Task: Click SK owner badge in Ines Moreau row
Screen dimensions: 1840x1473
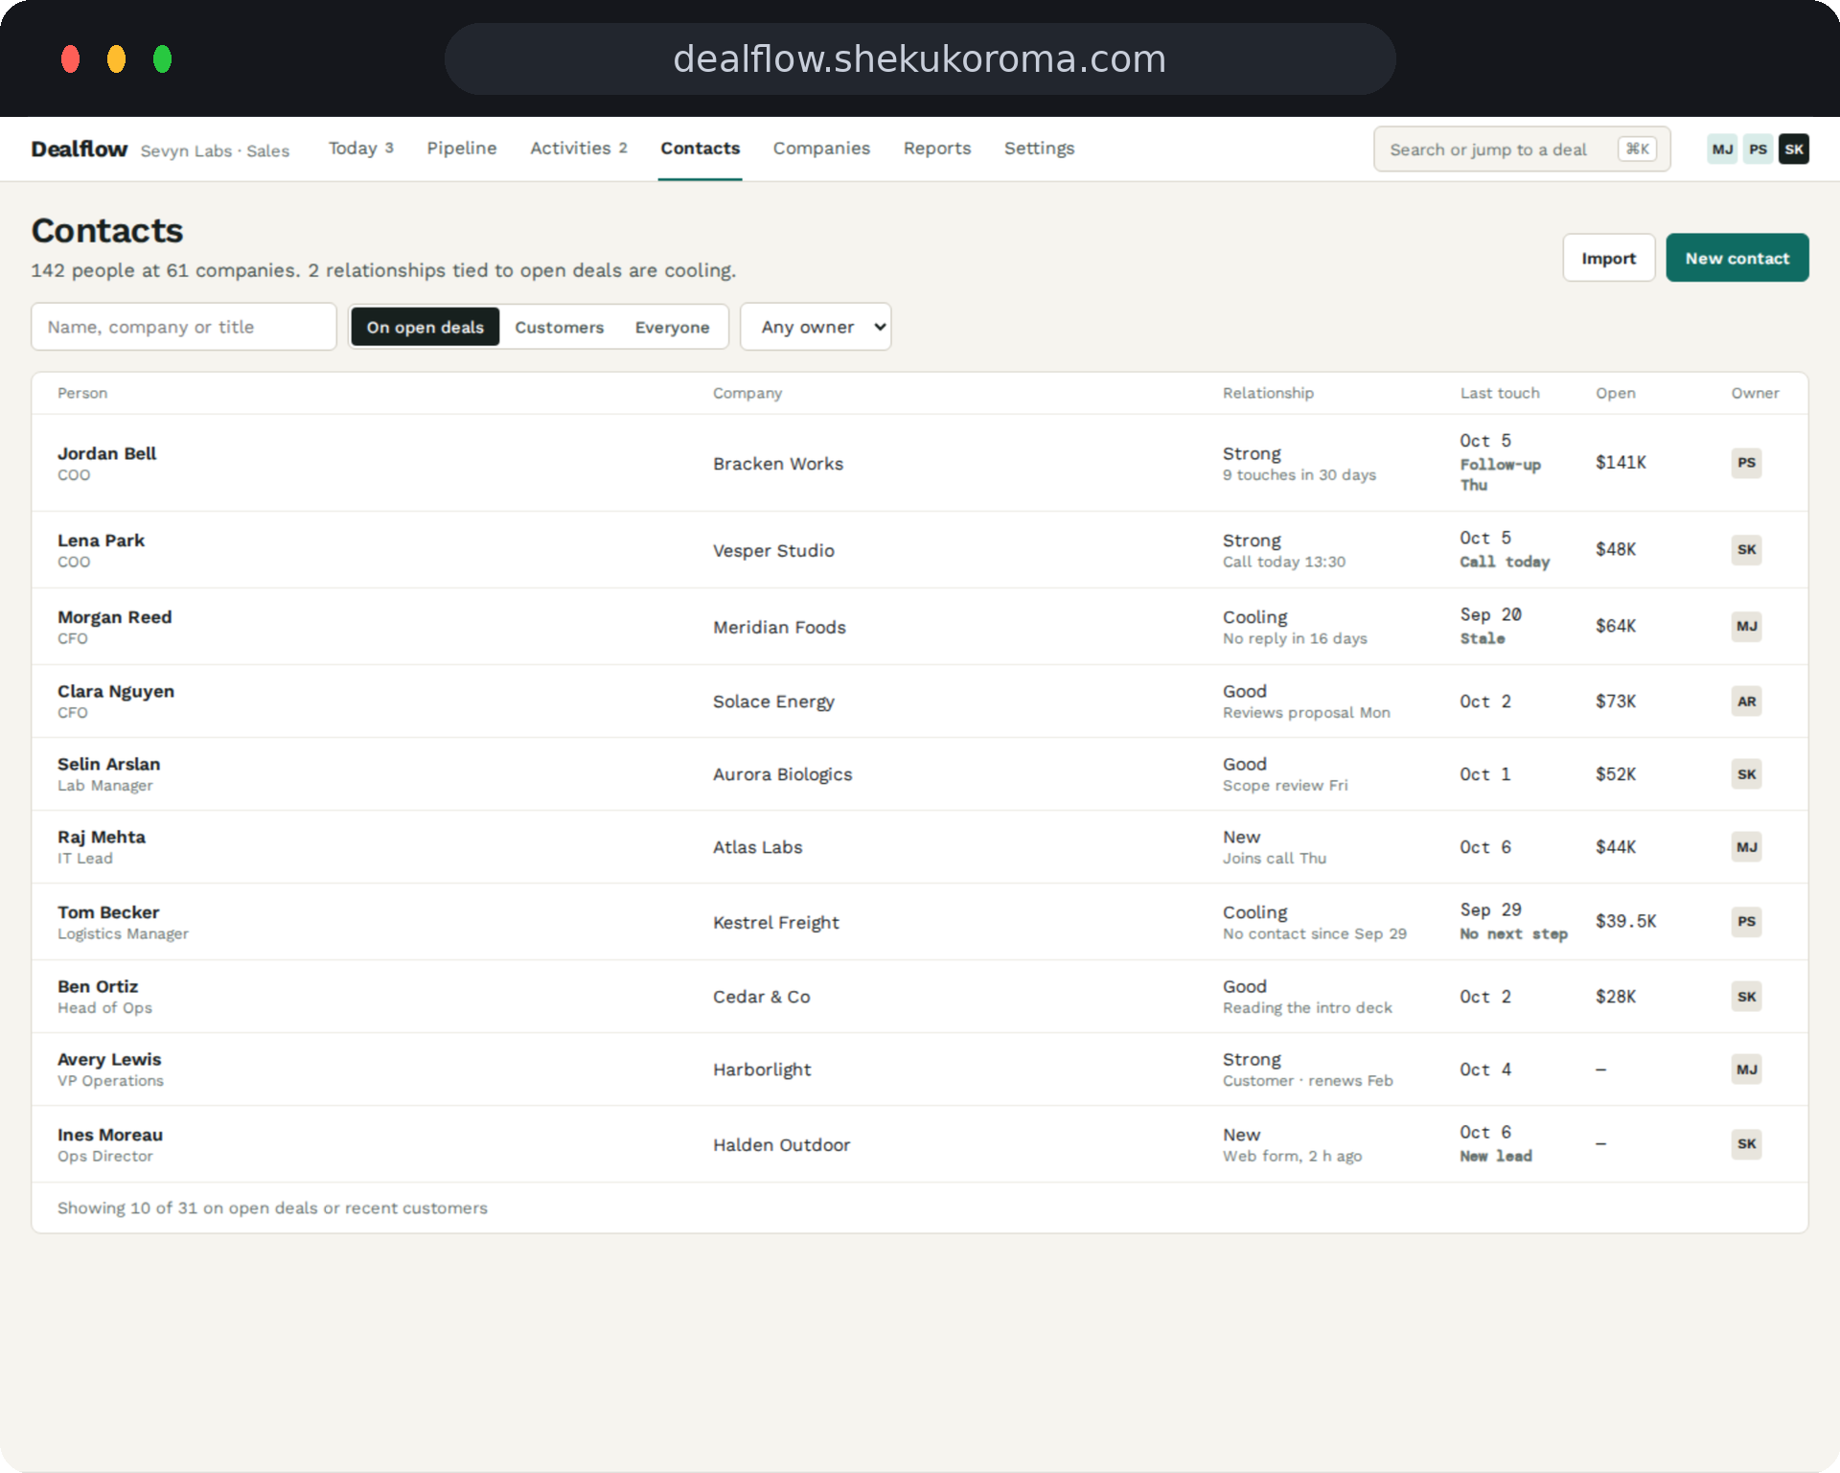Action: pos(1746,1144)
